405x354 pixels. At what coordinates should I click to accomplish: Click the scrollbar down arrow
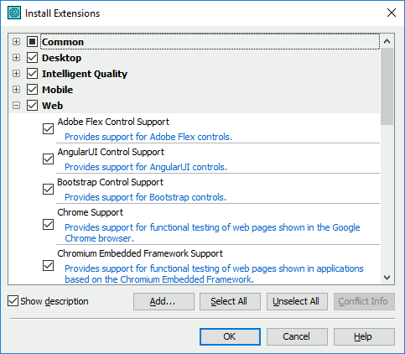[x=387, y=278]
